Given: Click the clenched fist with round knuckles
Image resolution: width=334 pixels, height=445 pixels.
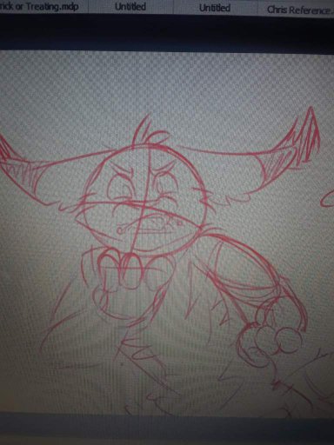Looking at the screenshot, I should 271,339.
